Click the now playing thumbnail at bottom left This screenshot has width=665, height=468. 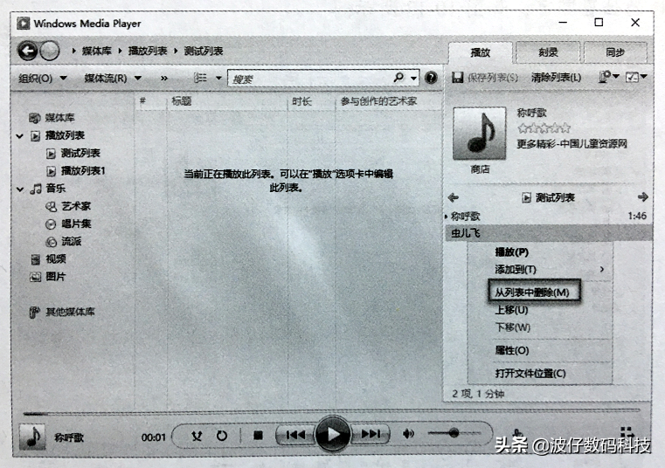[32, 437]
